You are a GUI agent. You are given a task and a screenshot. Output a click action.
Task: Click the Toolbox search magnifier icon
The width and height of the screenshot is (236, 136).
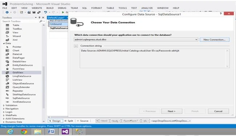[41, 21]
